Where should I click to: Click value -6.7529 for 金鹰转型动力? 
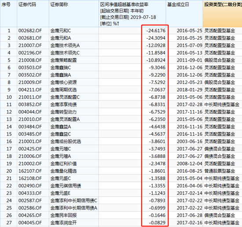157,112
